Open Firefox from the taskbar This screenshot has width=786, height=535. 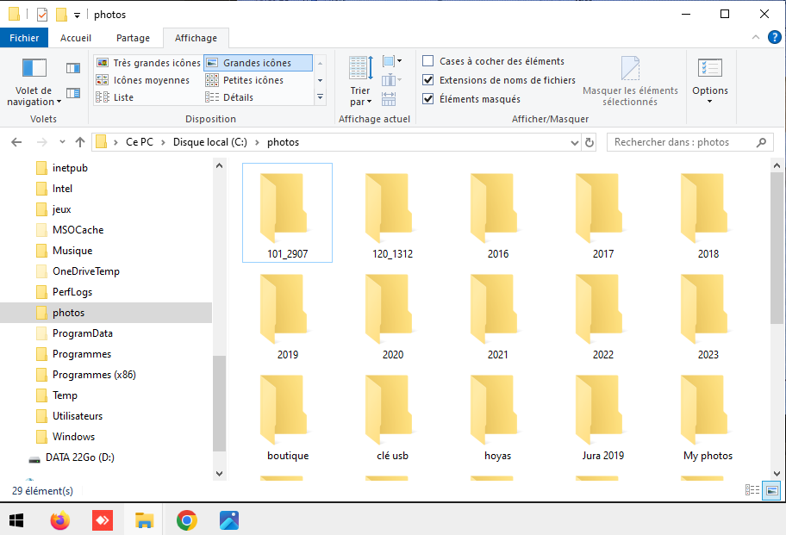(x=59, y=520)
